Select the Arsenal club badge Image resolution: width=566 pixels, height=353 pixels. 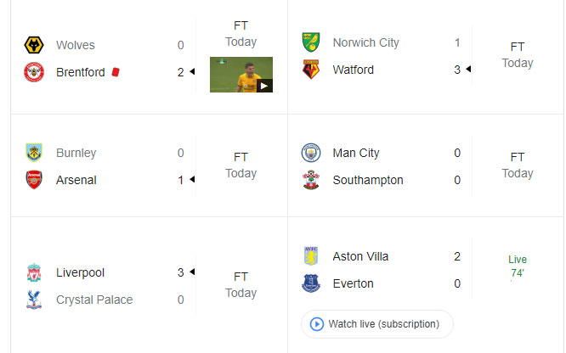34,180
